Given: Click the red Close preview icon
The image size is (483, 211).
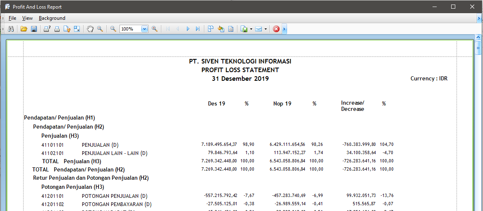Looking at the screenshot, I should click(x=276, y=29).
